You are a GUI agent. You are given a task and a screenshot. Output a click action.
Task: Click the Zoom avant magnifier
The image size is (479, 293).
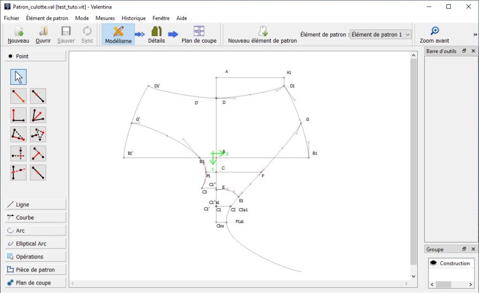(435, 31)
